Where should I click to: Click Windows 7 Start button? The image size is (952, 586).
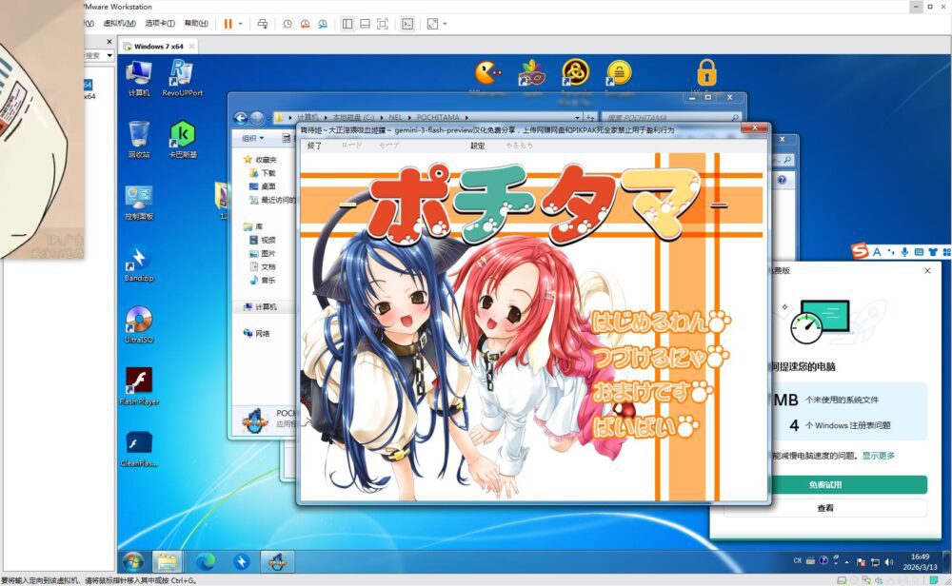click(133, 561)
